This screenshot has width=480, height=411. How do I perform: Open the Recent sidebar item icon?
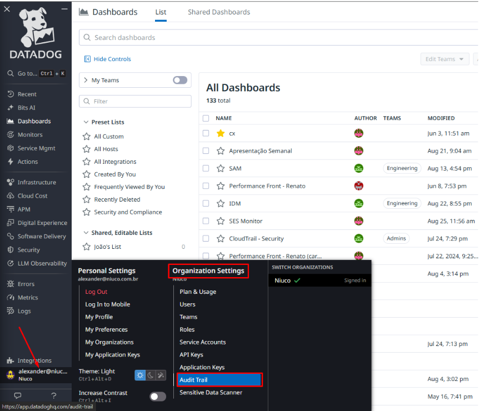pos(11,94)
